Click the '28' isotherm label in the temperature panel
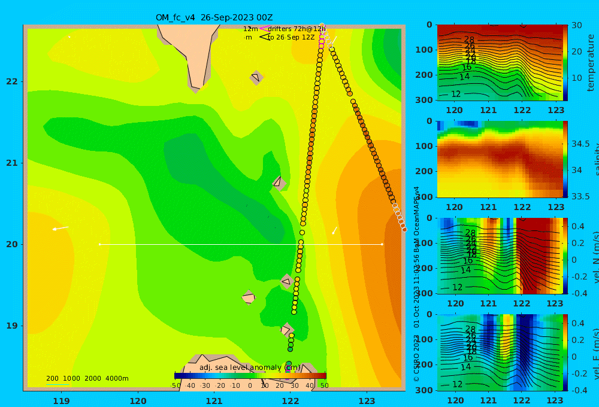This screenshot has width=599, height=407. pos(469,40)
